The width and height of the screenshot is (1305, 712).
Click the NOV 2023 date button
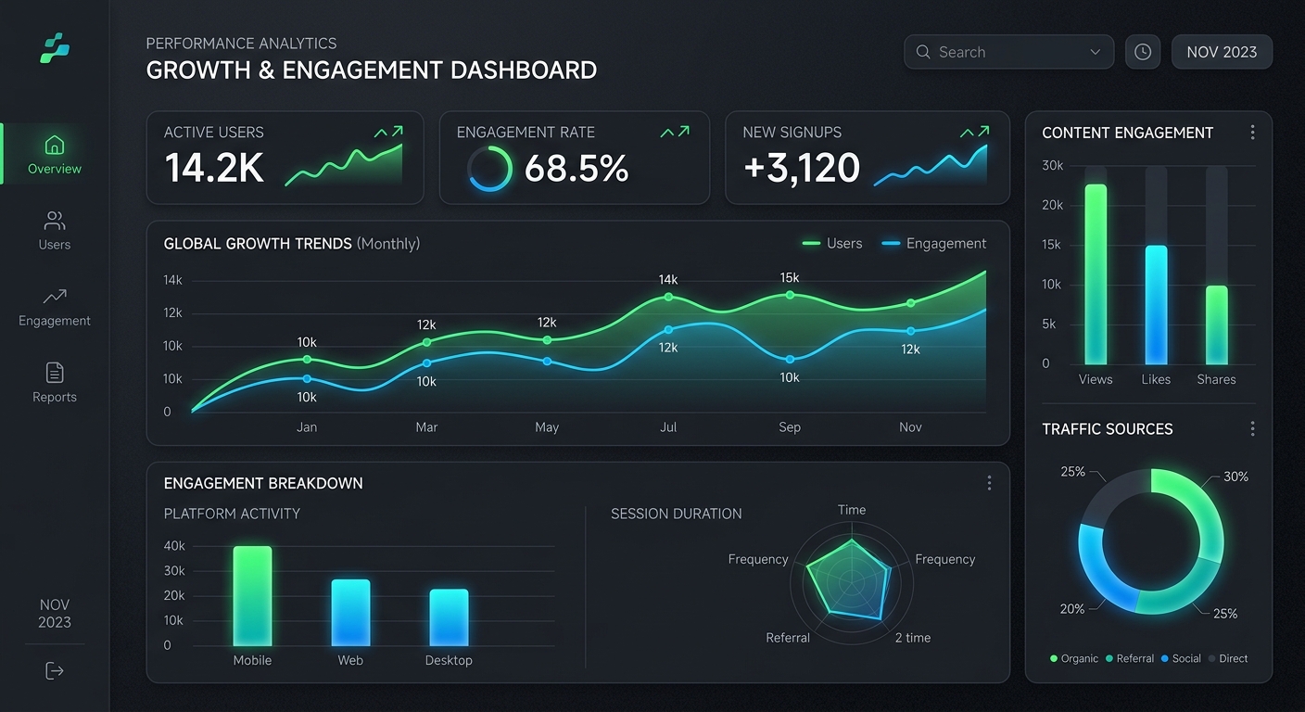coord(1222,51)
